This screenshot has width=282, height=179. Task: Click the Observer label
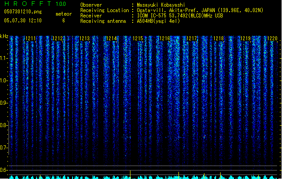point(91,5)
